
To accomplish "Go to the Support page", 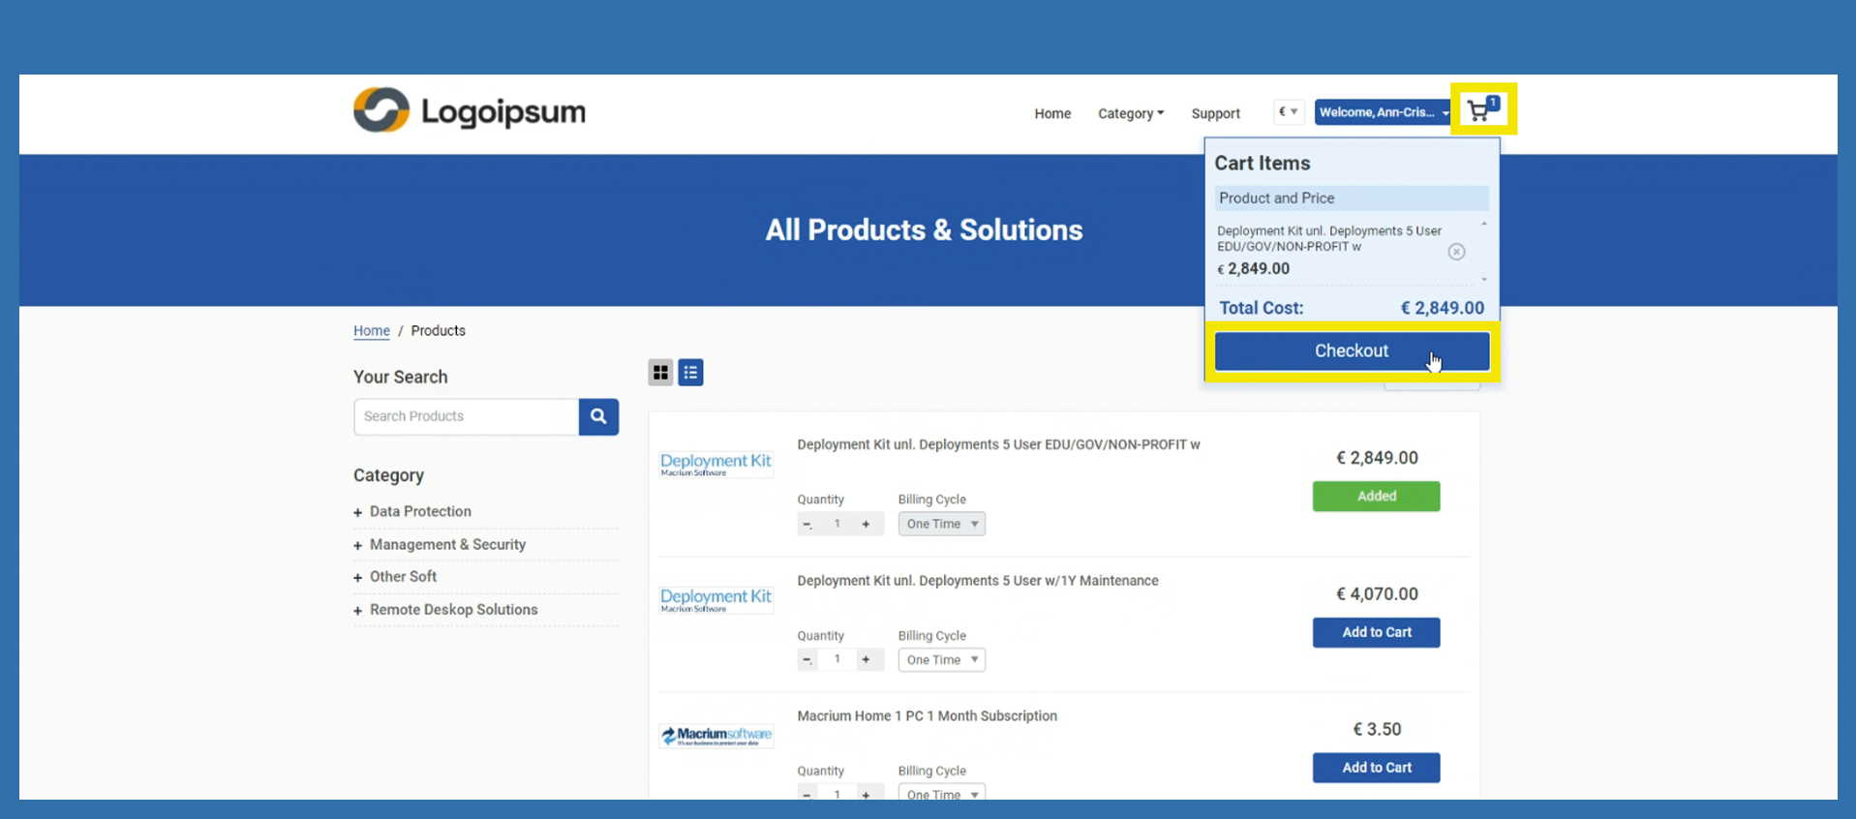I will tap(1215, 113).
